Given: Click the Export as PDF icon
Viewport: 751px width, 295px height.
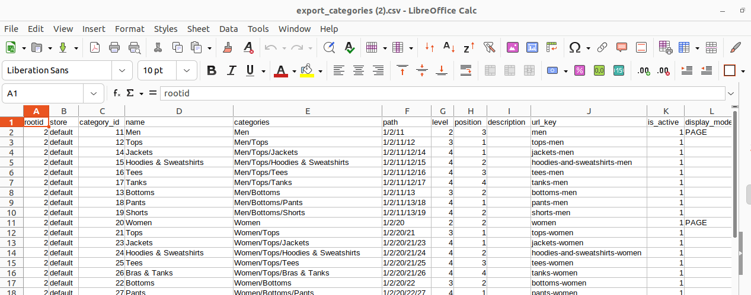Looking at the screenshot, I should [95, 47].
